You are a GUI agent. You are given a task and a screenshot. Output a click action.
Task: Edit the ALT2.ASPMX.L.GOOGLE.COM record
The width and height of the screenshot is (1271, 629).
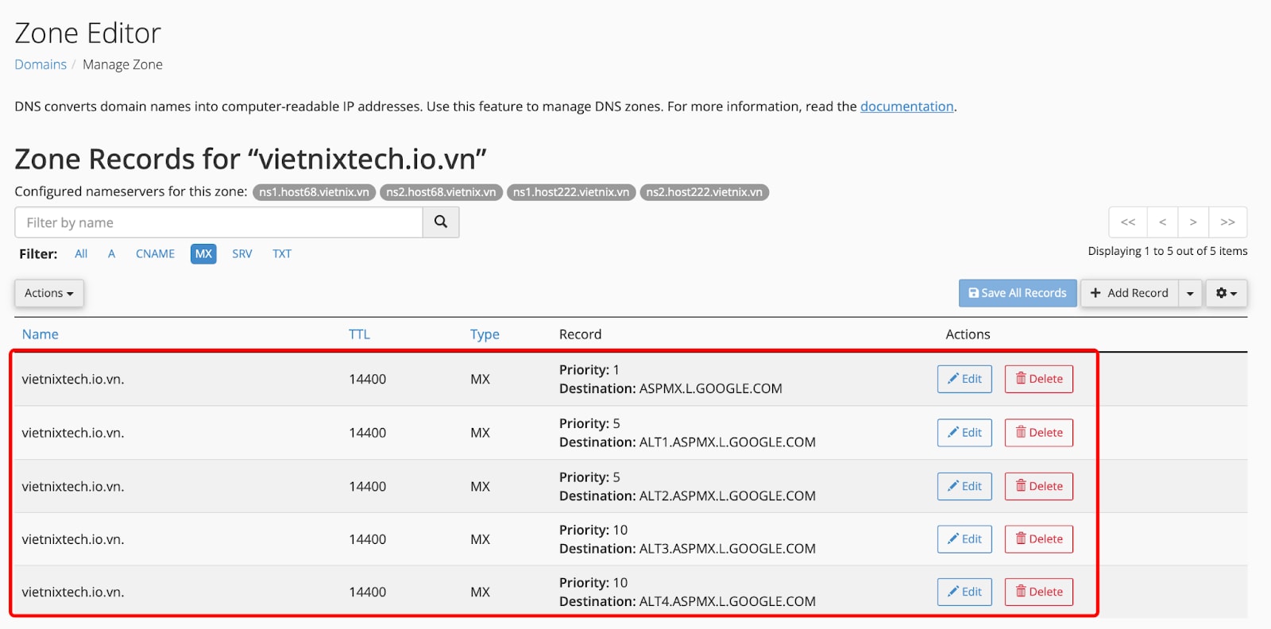964,486
